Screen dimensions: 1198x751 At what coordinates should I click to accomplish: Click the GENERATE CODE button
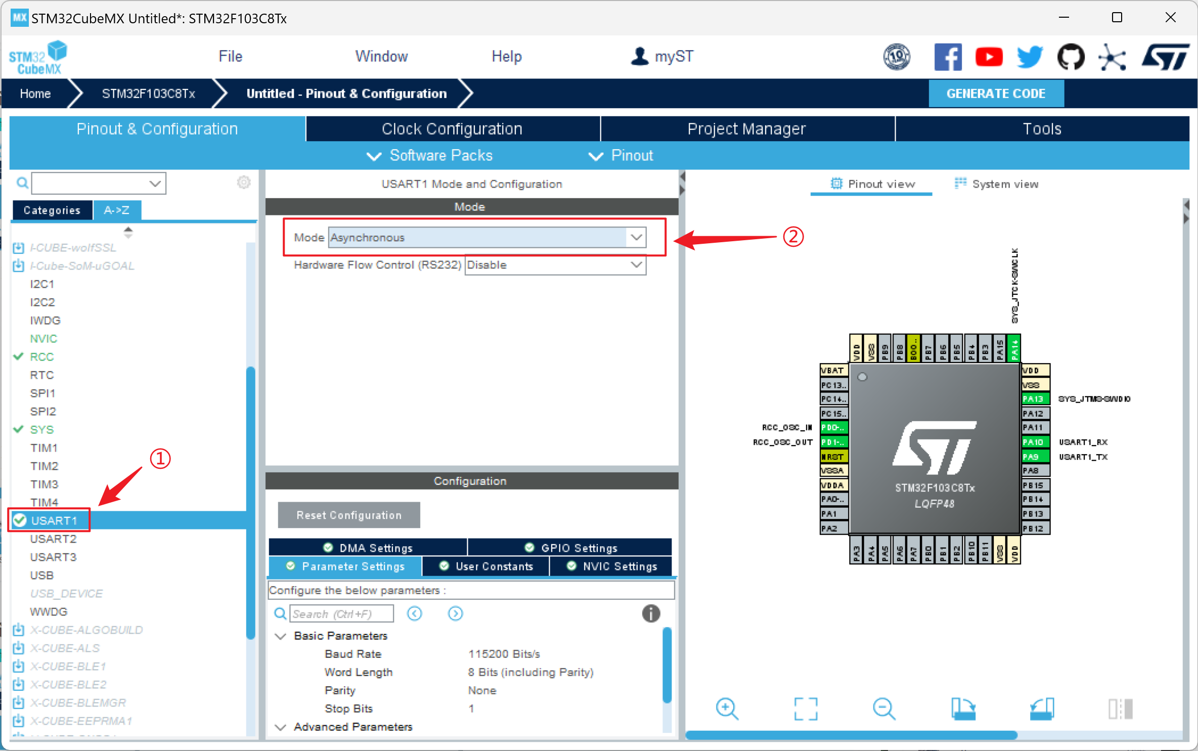pyautogui.click(x=996, y=93)
